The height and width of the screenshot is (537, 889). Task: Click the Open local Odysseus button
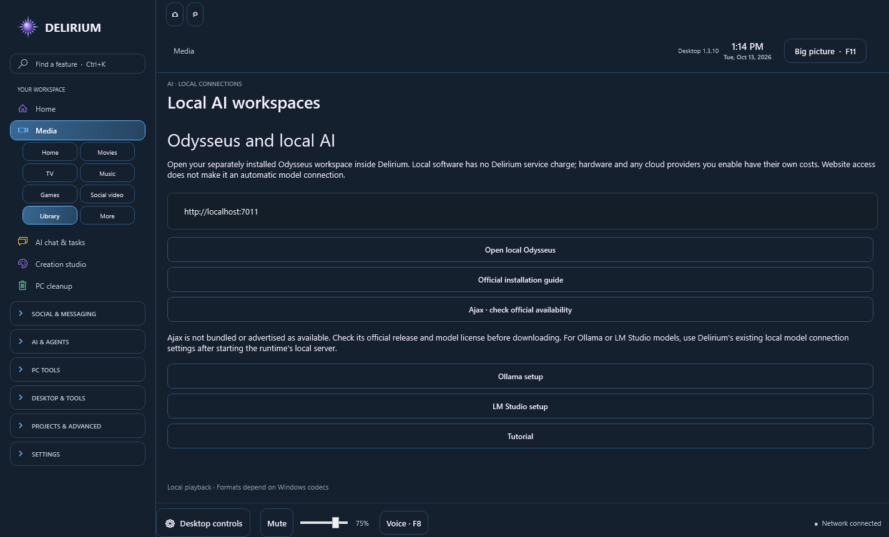520,249
